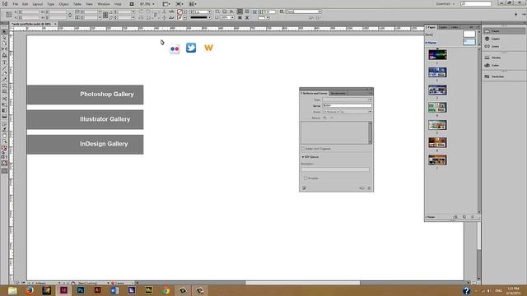Open the View Options dropdown
Screen dimensions: 527x296
tap(166, 4)
